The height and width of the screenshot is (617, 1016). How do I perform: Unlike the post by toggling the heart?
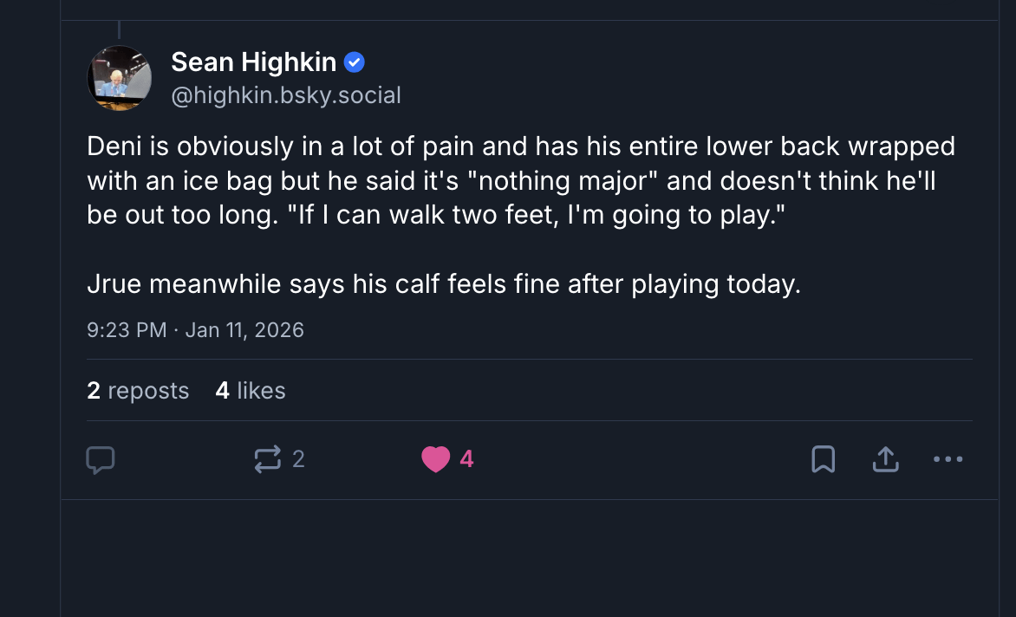436,459
